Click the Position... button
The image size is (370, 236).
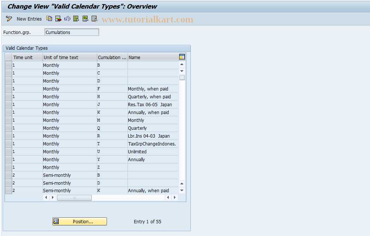[x=80, y=221]
